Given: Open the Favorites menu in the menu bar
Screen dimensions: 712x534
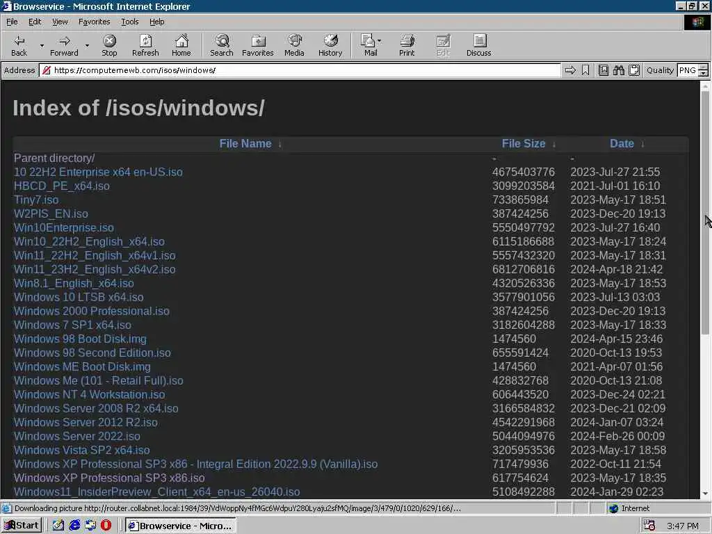Looking at the screenshot, I should [94, 22].
